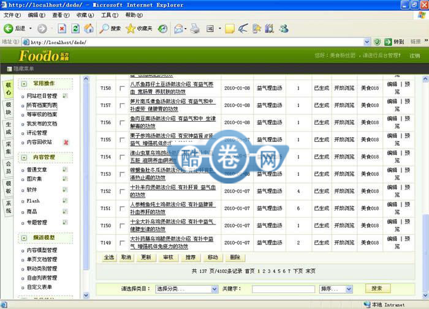The image size is (429, 309).
Task: Click the 审核 button
Action: coord(168,258)
